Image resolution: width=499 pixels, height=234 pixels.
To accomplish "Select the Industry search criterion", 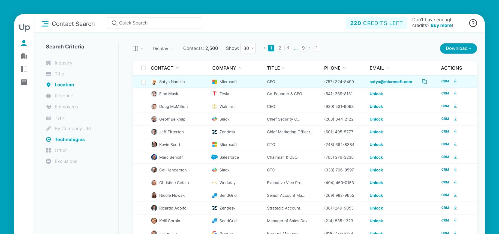I will (59, 63).
